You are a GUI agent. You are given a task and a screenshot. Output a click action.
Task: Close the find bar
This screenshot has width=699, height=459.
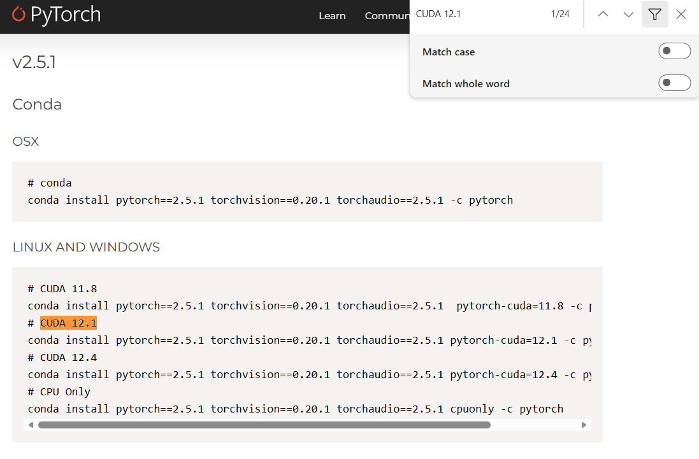pyautogui.click(x=681, y=14)
